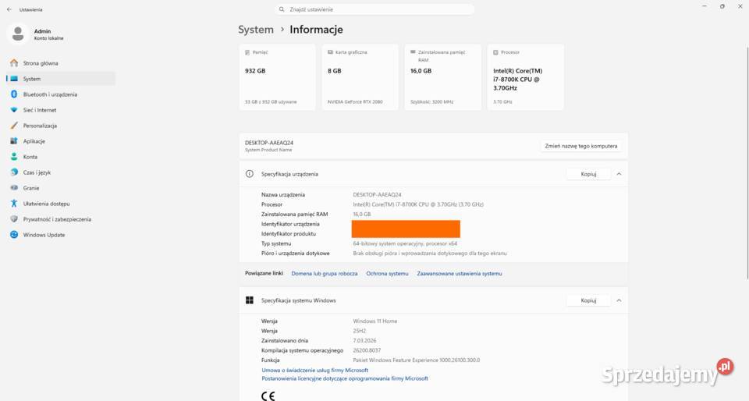Open Windows Update settings page

point(61,235)
